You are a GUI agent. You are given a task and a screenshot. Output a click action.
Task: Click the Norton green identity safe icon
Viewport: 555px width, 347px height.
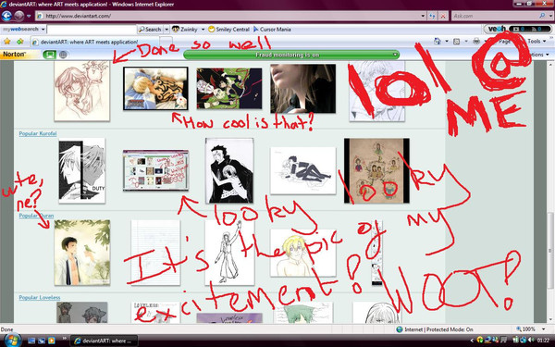click(49, 55)
